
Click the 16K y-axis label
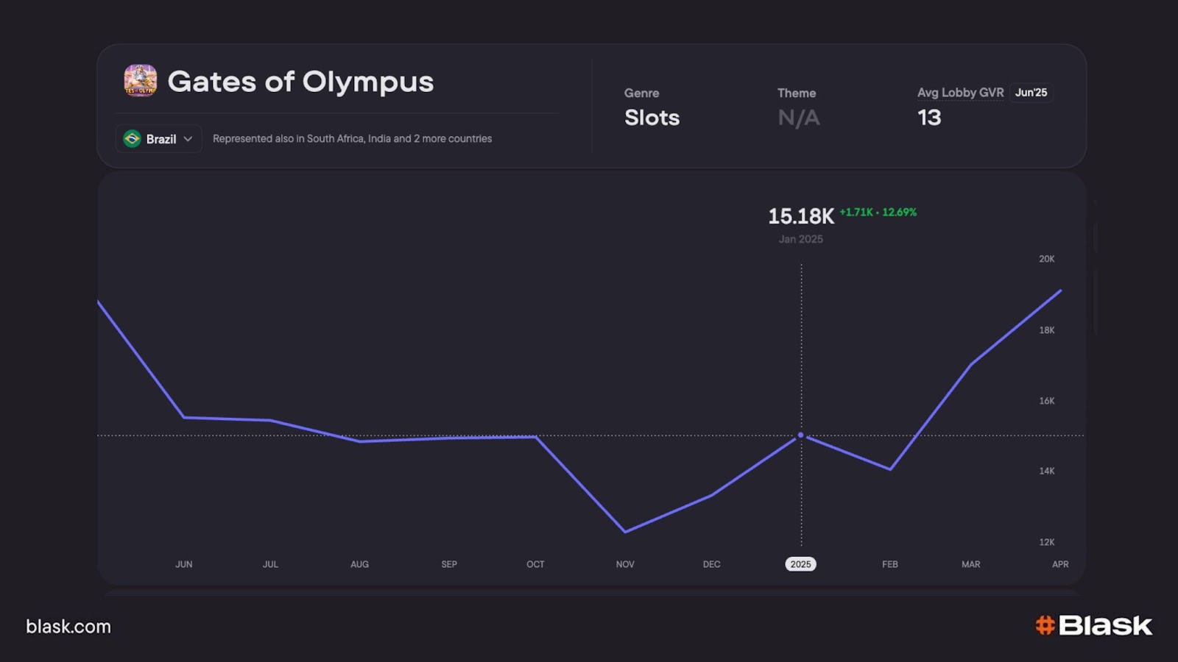tap(1047, 401)
